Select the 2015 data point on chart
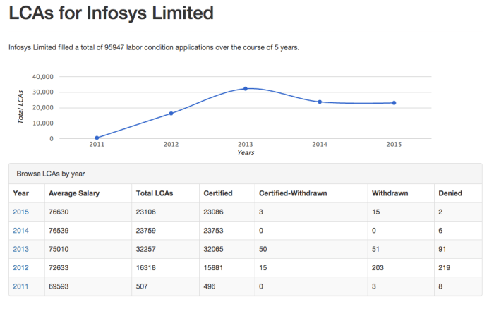Viewport: 494px width, 309px height. pos(394,103)
